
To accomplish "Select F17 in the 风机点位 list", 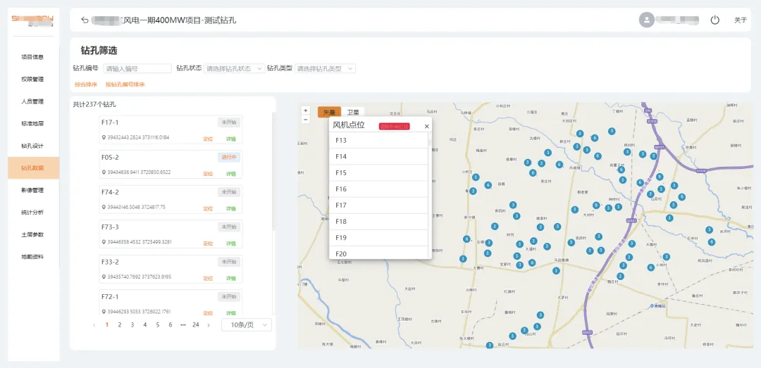I will click(x=378, y=205).
